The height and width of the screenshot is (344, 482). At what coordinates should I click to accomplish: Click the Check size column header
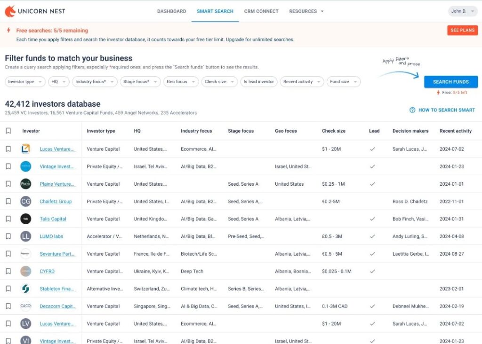[x=334, y=131]
